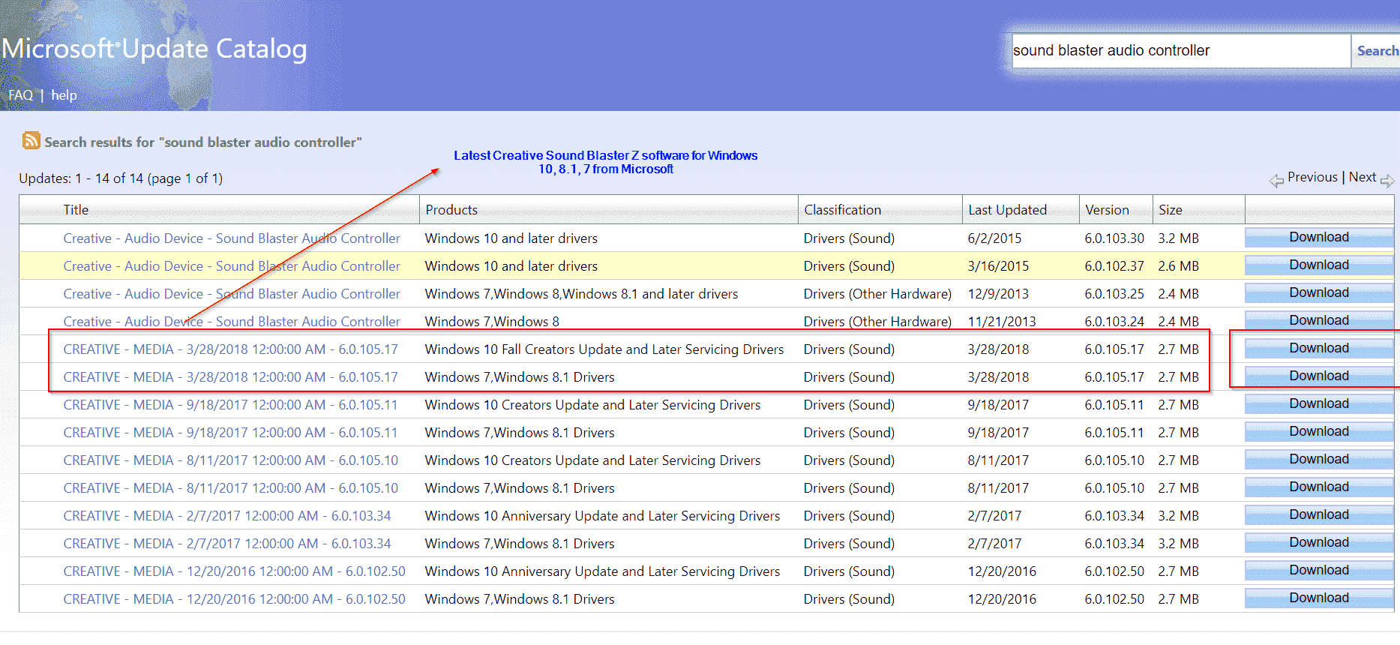Image resolution: width=1400 pixels, height=645 pixels.
Task: Click the 'Drivers (Other Hardware)' cell dated 12/9/2013
Action: [x=877, y=294]
